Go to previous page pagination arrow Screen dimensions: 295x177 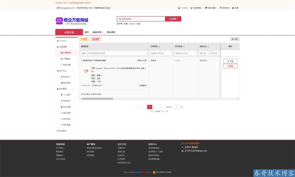[144, 107]
